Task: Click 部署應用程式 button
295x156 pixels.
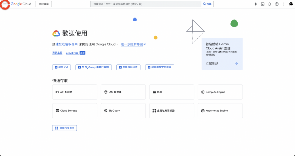Action: tap(128, 67)
